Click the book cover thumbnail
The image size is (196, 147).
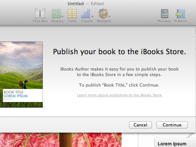point(21,74)
